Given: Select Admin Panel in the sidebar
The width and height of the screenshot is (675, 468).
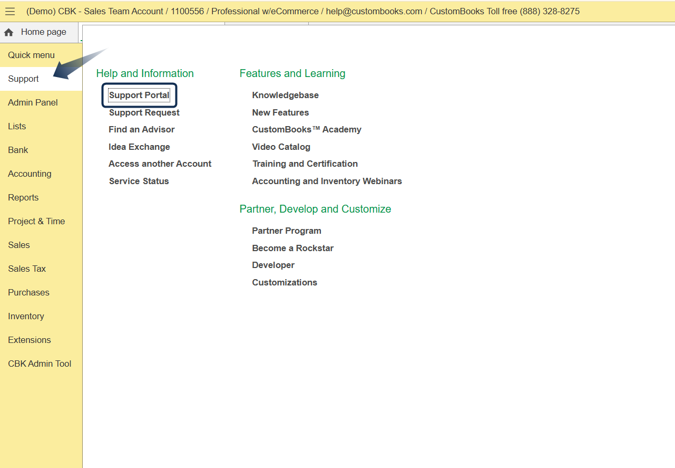Looking at the screenshot, I should click(33, 102).
